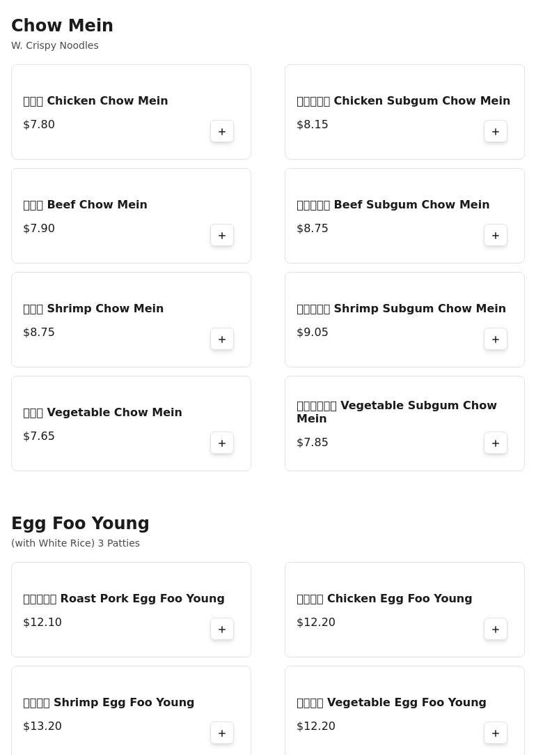Screen dimensions: 536x755
Task: Open the Chicken Chow Mein item title
Action: click(107, 101)
